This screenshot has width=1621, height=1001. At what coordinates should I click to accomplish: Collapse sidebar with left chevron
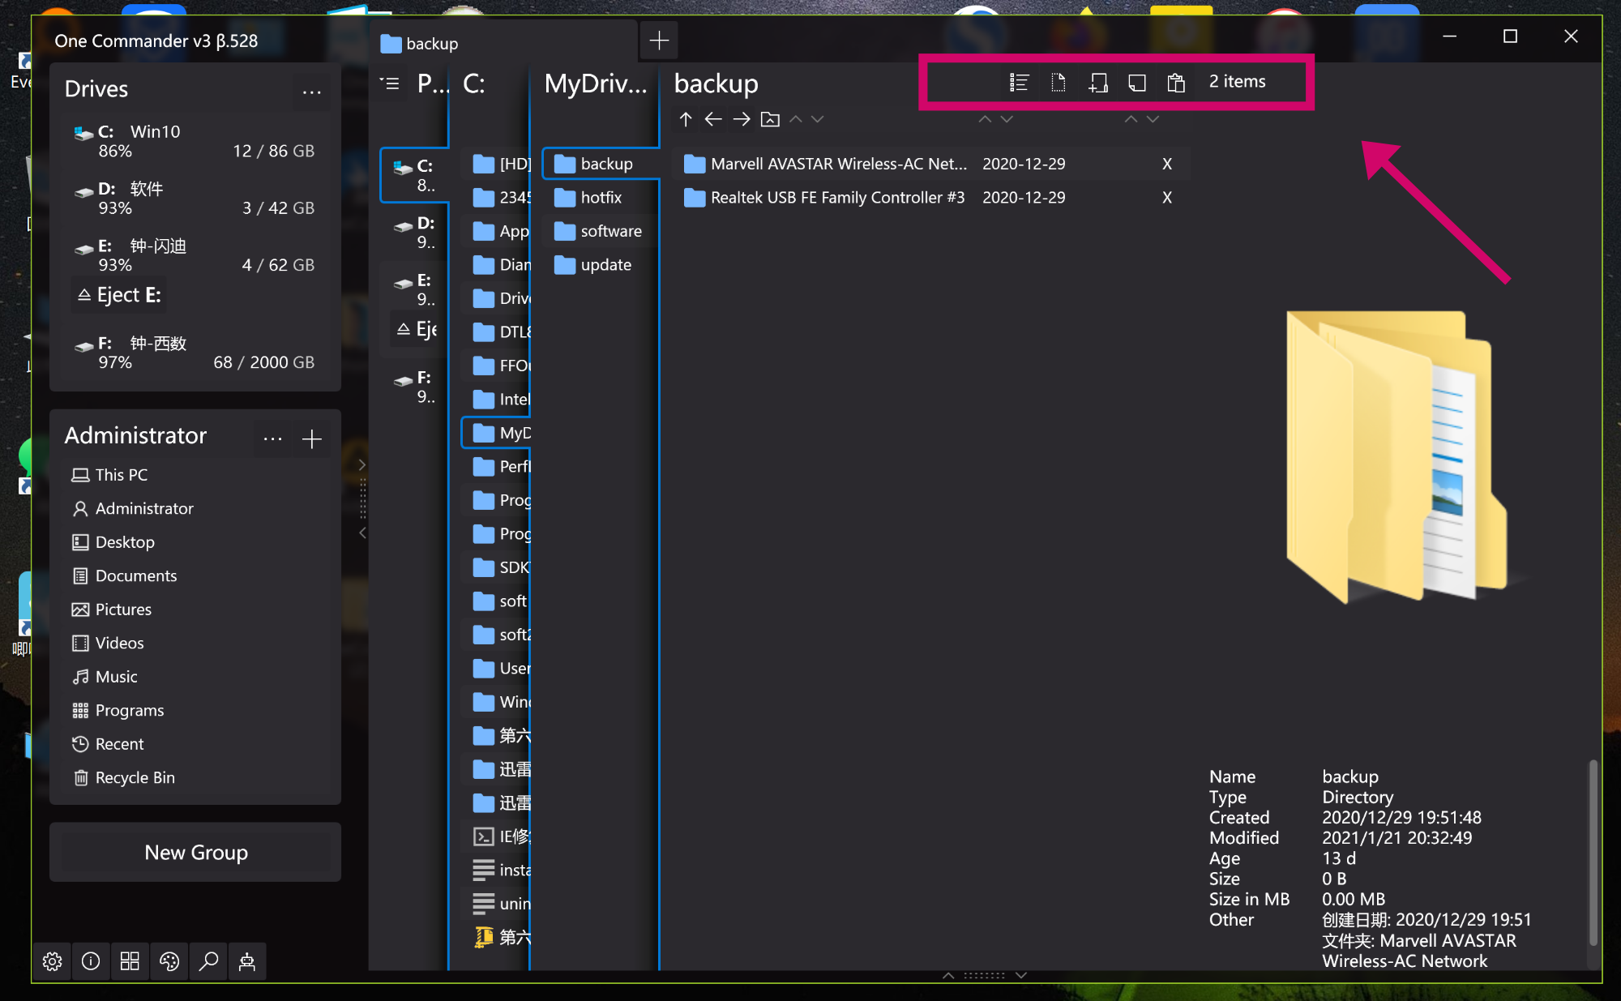(x=362, y=533)
